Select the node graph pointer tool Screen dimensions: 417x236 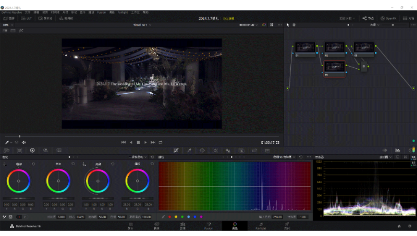coord(288,25)
